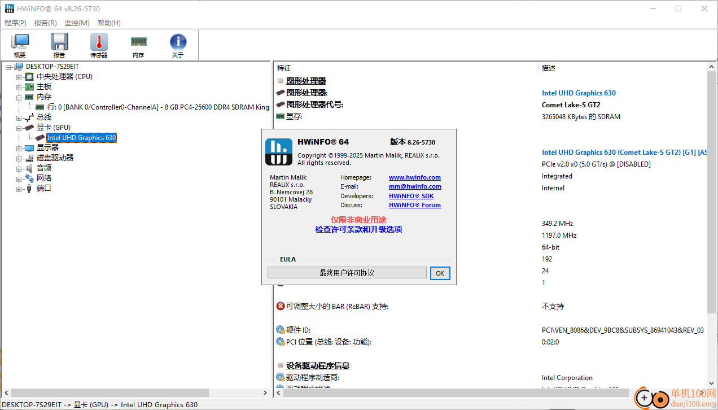Screen dimensions: 718x410
Task: Click the red X icon beside ReBAR 支持
Action: tap(281, 306)
